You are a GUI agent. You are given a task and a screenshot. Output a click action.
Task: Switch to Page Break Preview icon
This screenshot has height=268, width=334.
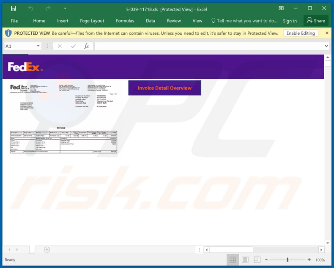pyautogui.click(x=257, y=260)
